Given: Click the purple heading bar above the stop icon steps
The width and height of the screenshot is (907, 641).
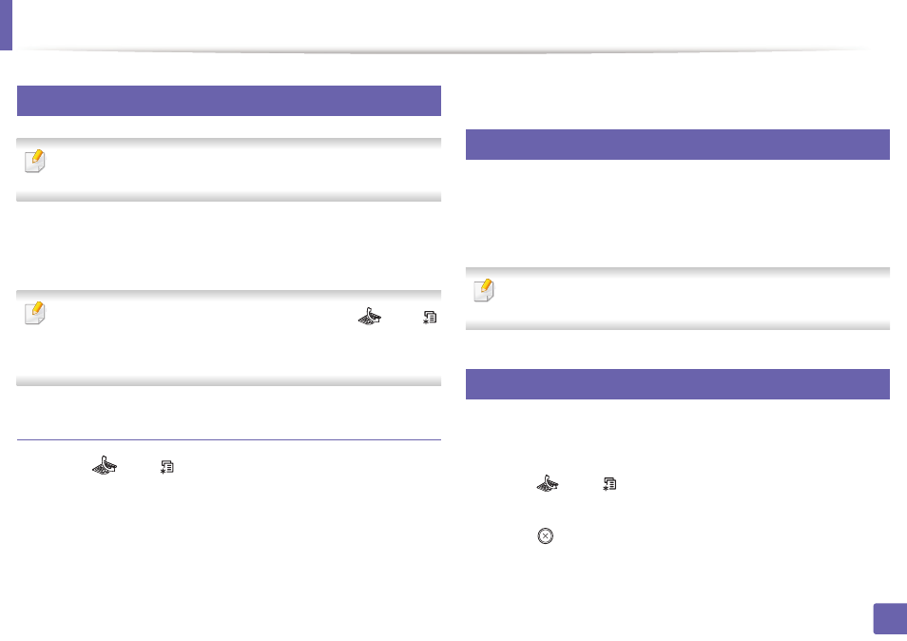Looking at the screenshot, I should point(677,383).
